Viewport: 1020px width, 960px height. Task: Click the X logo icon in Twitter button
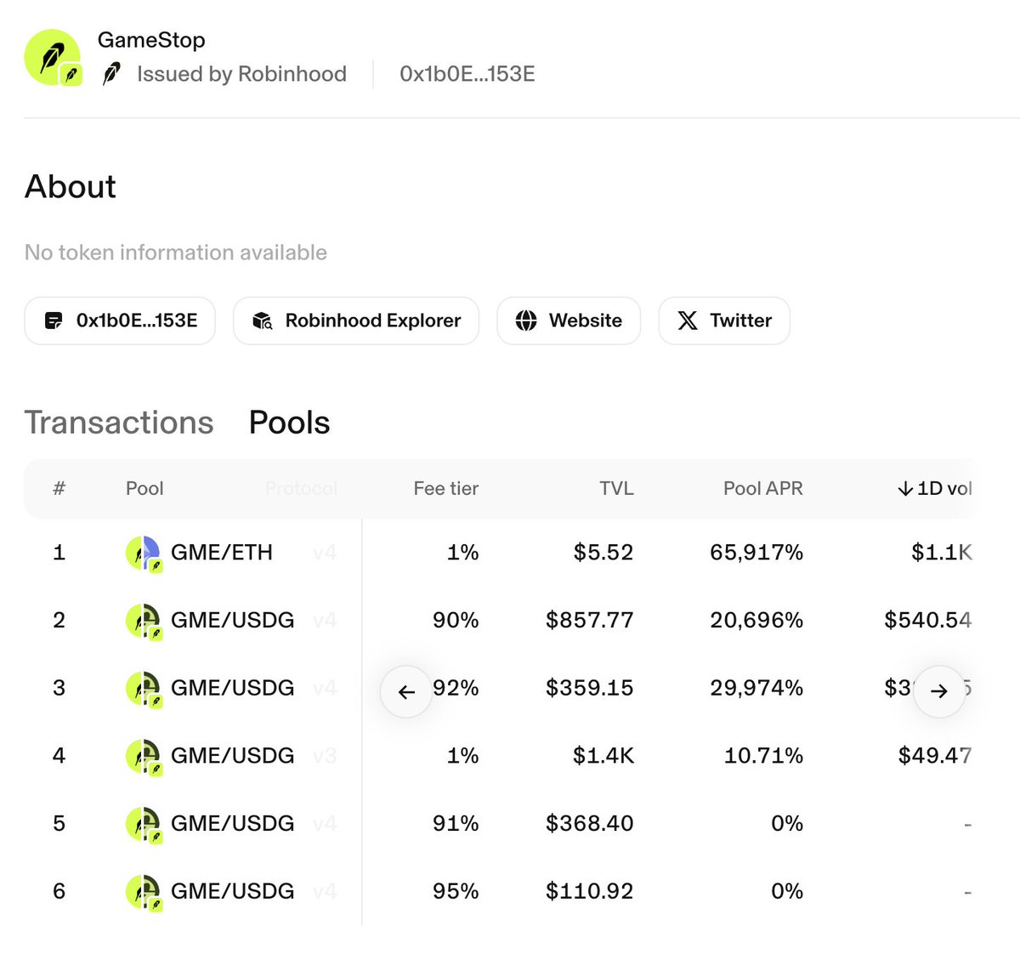[688, 321]
